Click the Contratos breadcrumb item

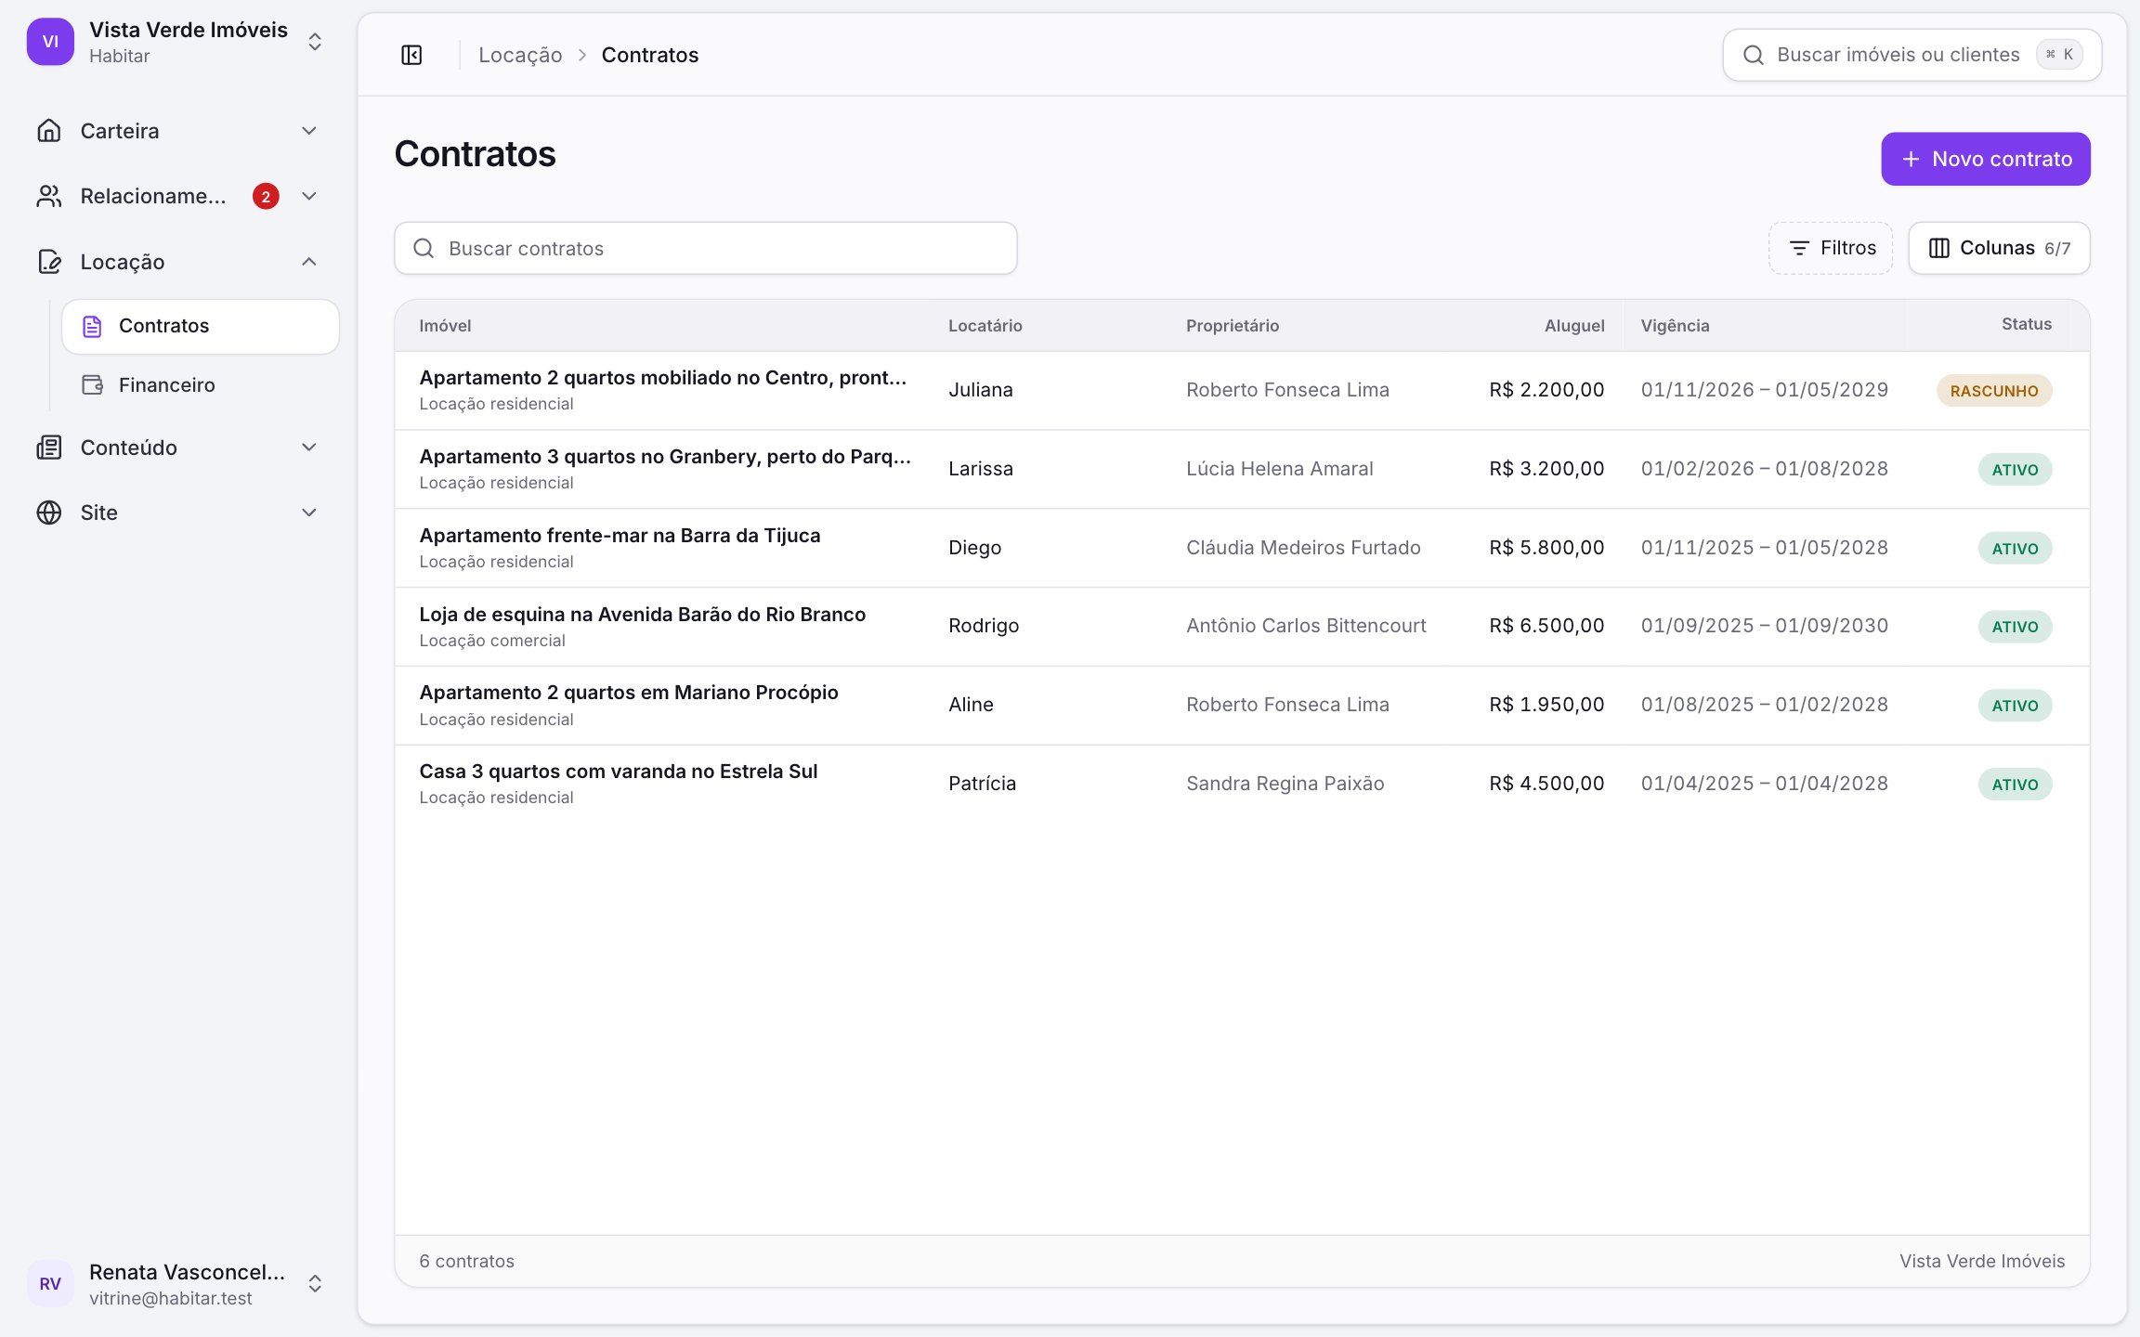[650, 55]
